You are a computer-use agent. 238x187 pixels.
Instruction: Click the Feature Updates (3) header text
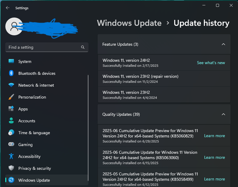[x=120, y=44]
